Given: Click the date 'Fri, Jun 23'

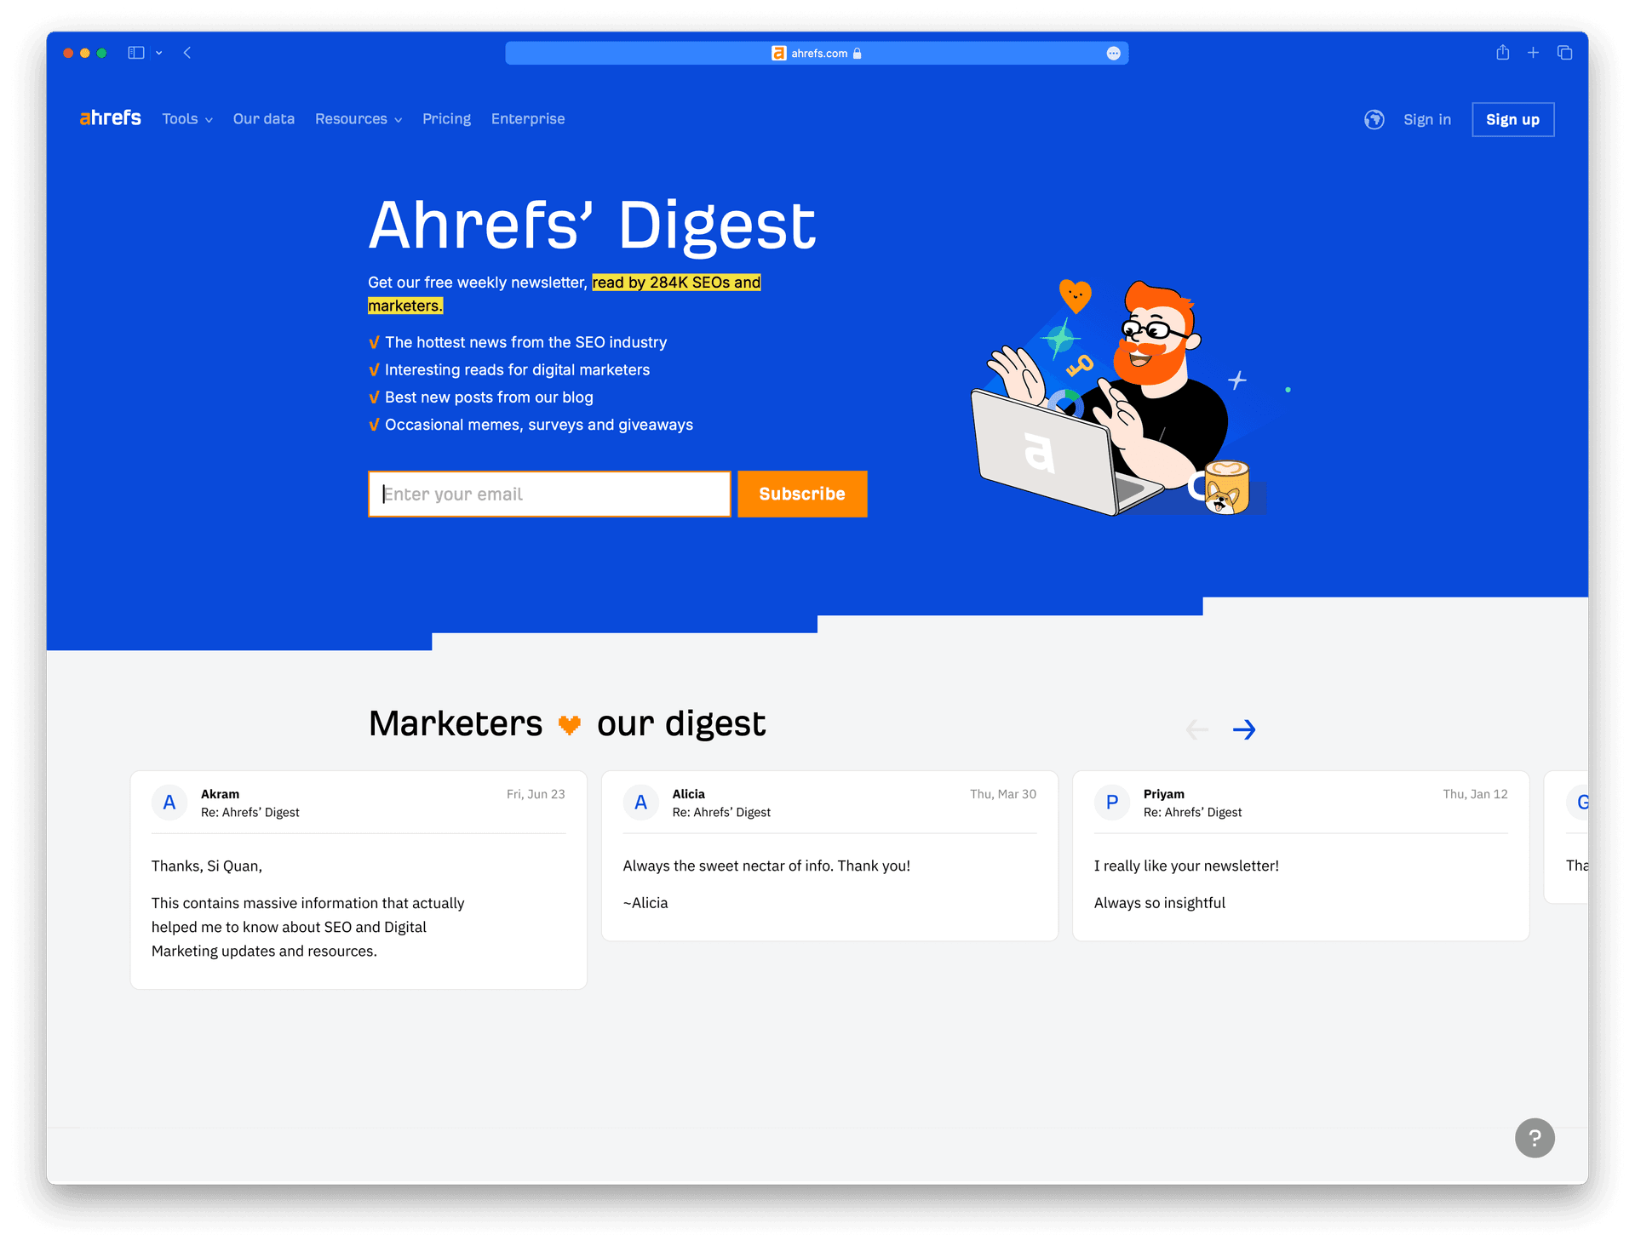Looking at the screenshot, I should pos(536,794).
